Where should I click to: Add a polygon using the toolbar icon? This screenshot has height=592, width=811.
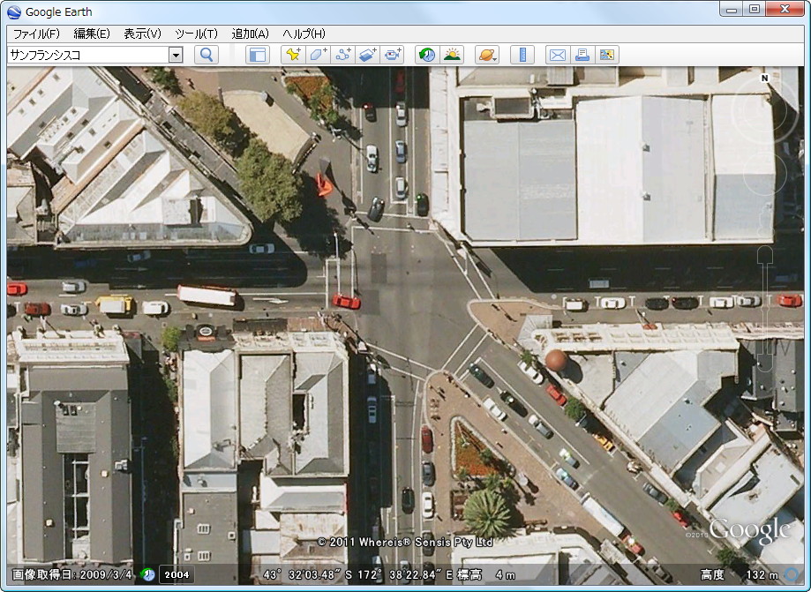tap(318, 55)
